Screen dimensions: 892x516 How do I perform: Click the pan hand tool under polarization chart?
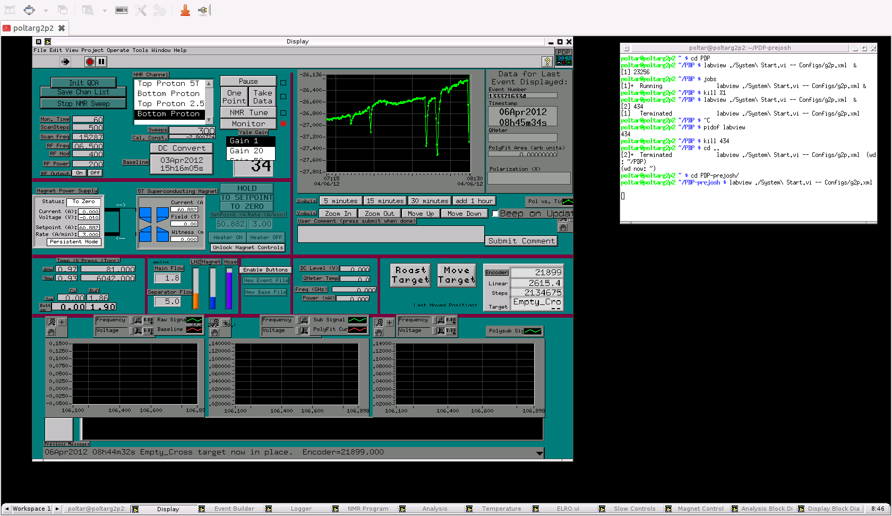563,228
